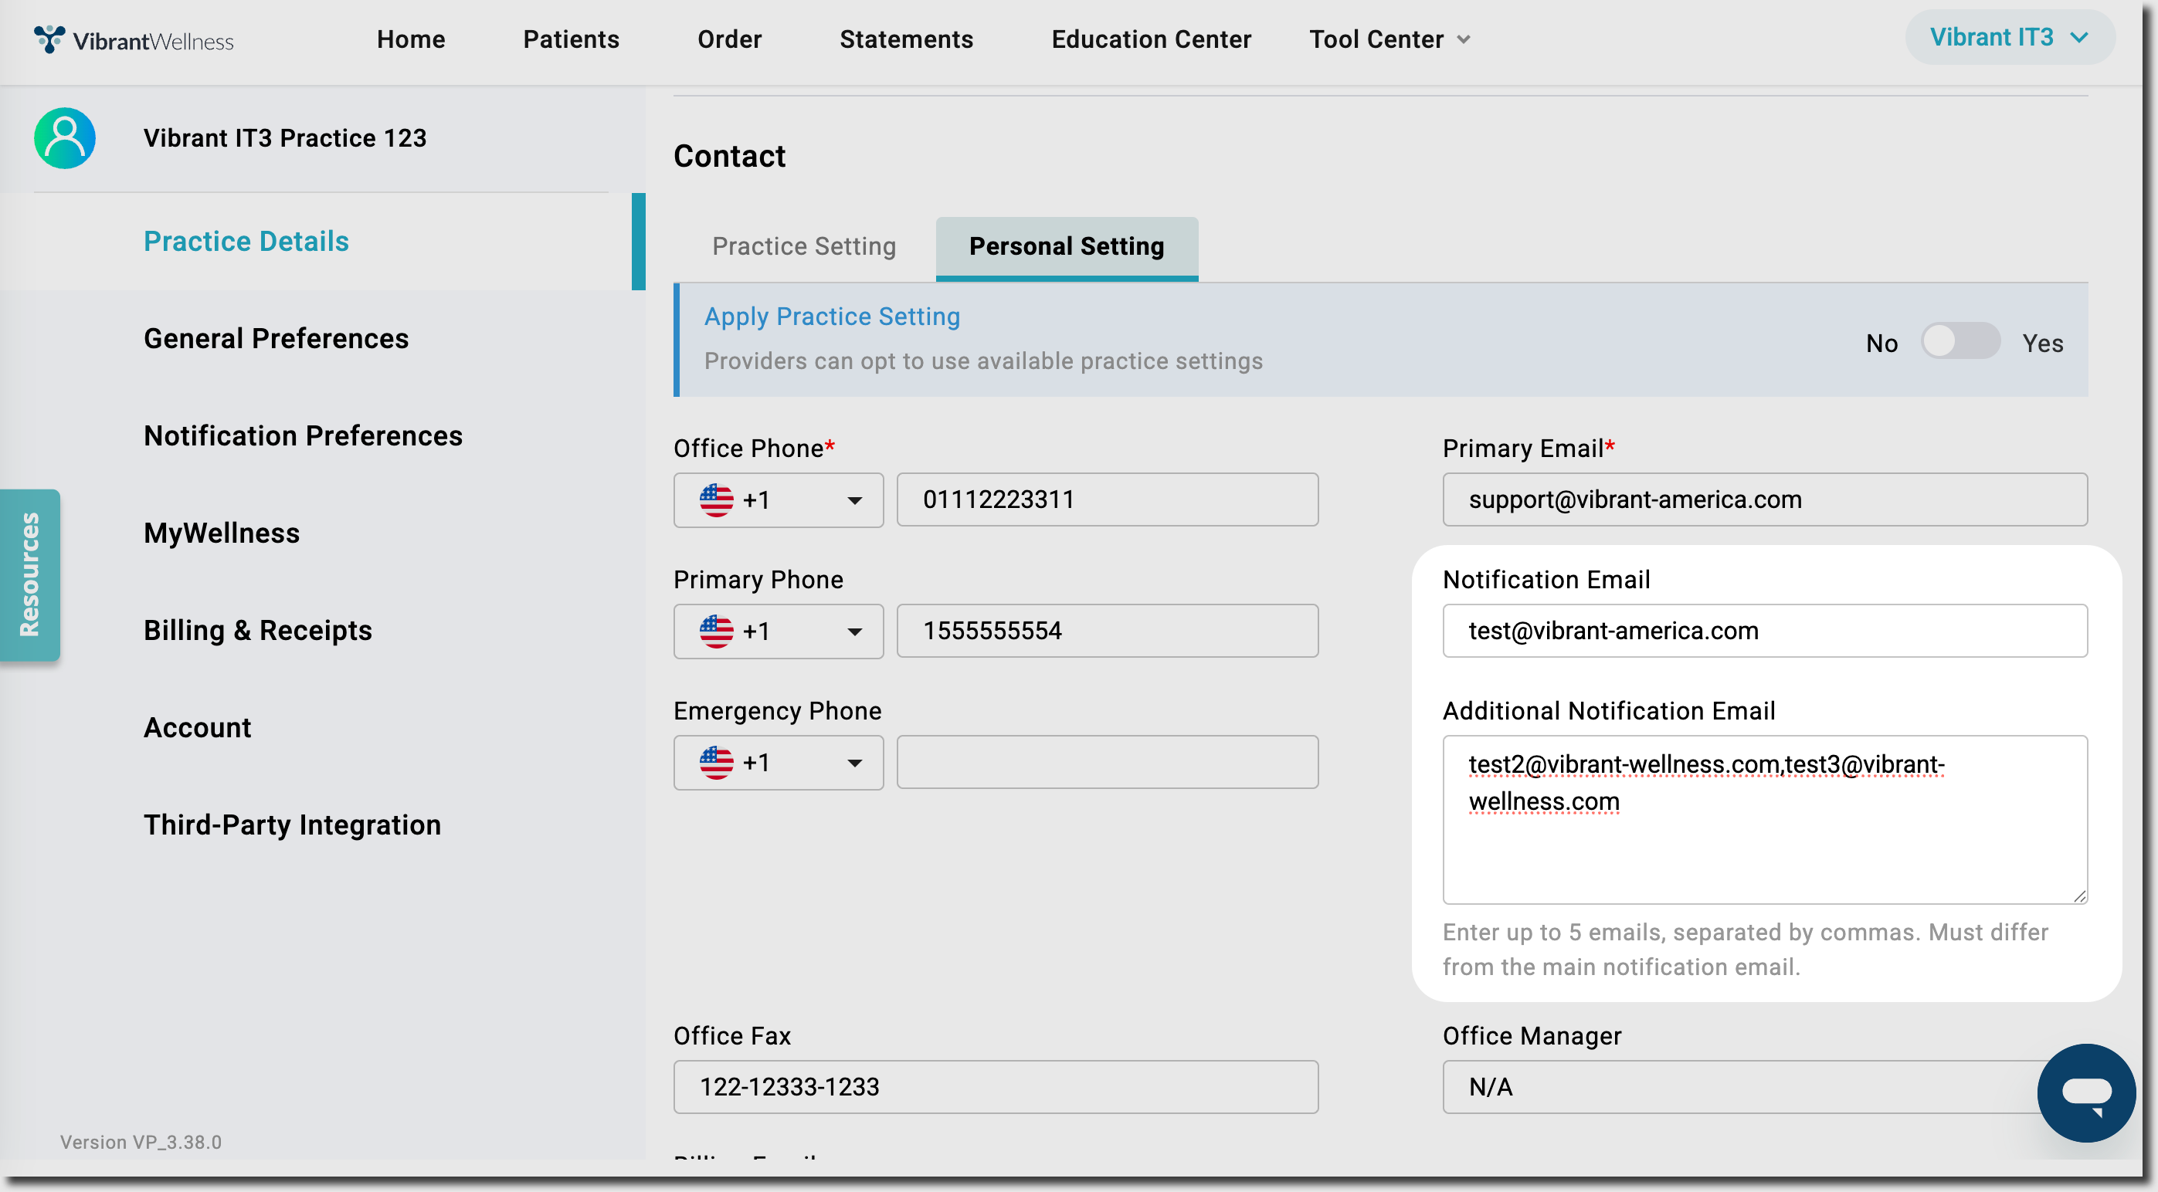Go to Patients in top navigation
The image size is (2158, 1192).
571,39
